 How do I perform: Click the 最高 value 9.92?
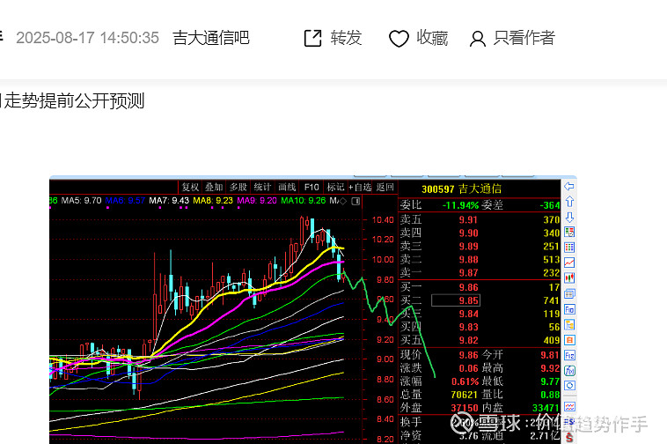pos(550,368)
